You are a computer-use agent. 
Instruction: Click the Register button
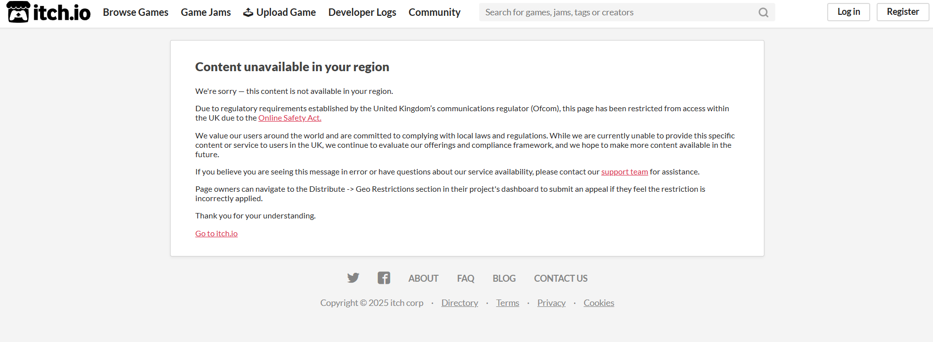[903, 12]
